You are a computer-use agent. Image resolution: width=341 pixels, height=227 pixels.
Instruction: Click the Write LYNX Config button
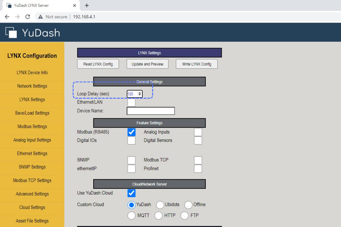point(197,64)
